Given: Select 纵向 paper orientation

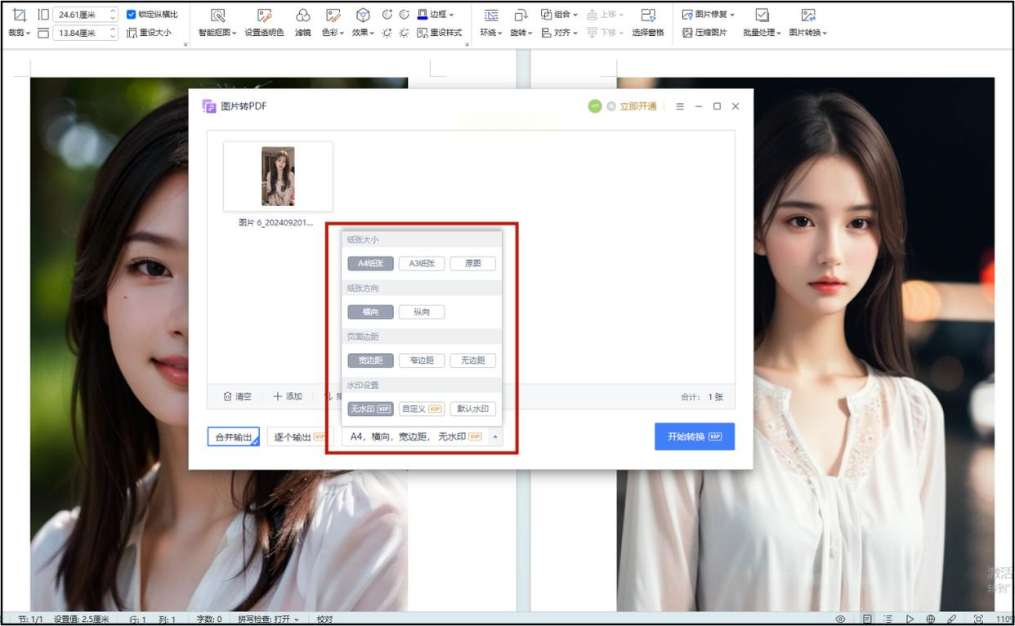Looking at the screenshot, I should coord(422,312).
